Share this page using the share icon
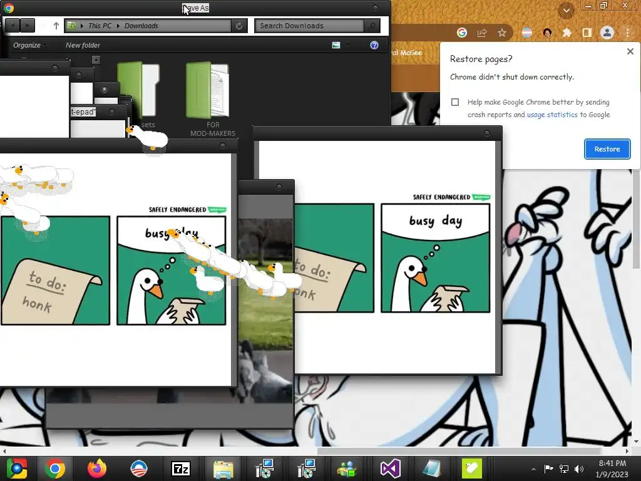 pyautogui.click(x=482, y=33)
